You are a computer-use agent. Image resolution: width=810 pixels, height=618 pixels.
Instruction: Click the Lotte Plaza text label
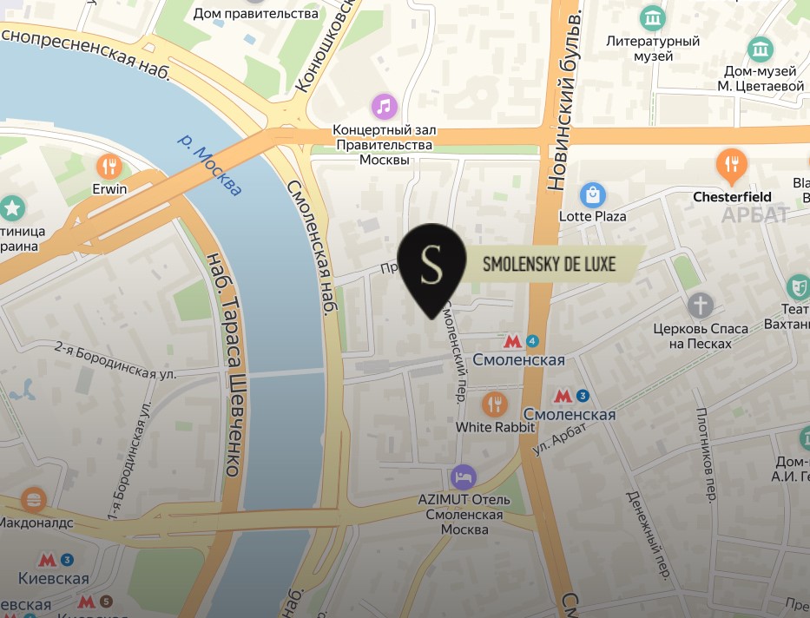point(592,216)
